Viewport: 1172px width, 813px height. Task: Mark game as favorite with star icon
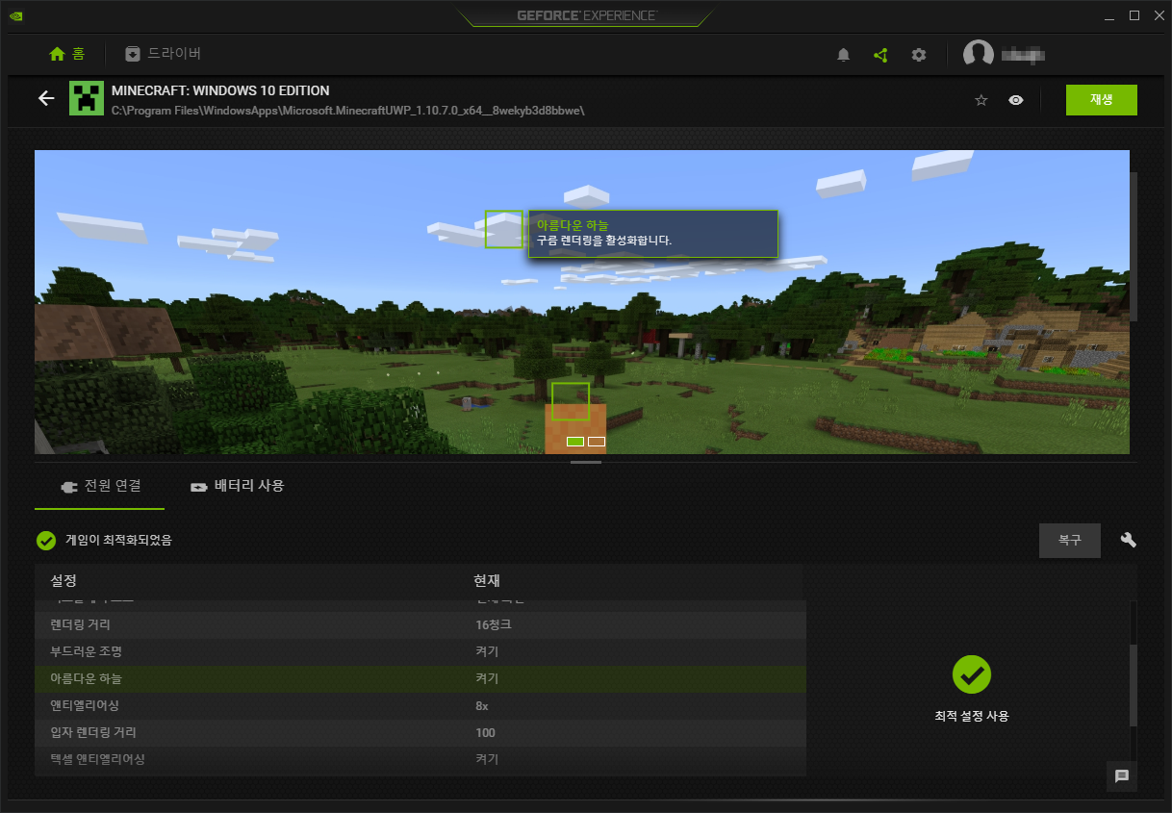(x=981, y=100)
